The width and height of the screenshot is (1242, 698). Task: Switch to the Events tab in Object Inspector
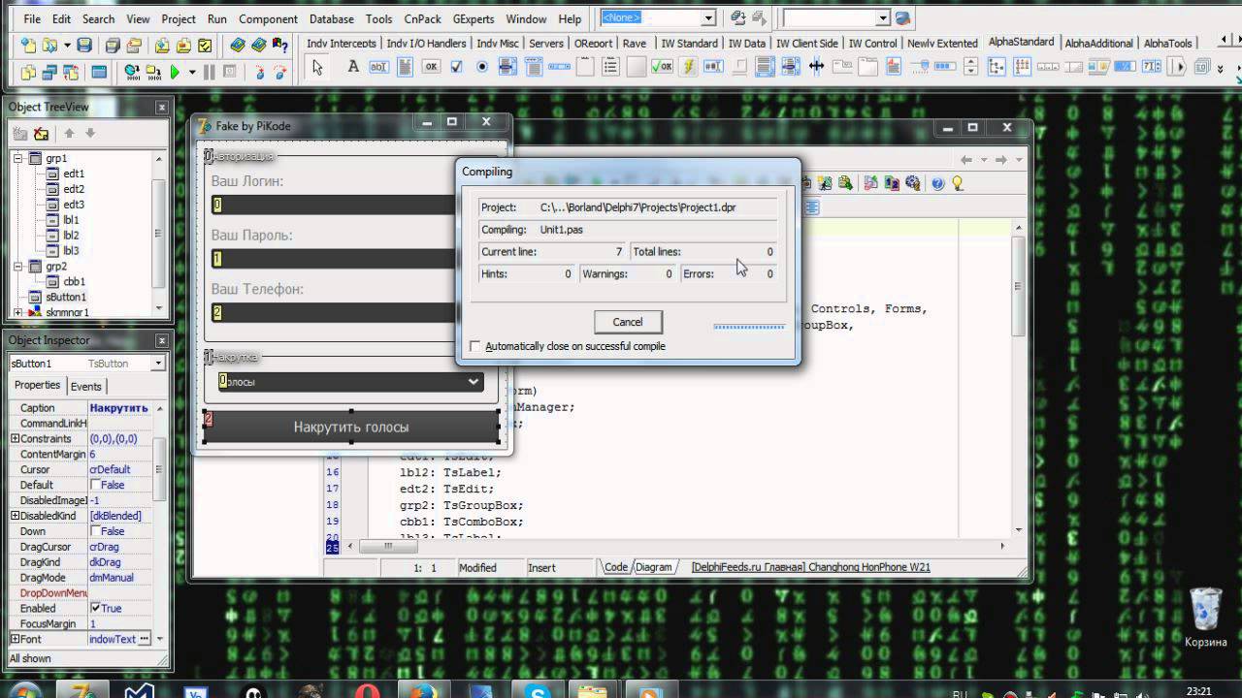point(86,386)
